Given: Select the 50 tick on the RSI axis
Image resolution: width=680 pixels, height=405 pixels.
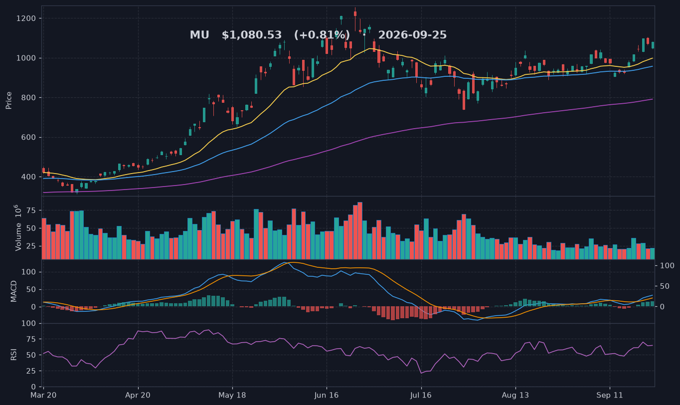Looking at the screenshot, I should tap(31, 355).
